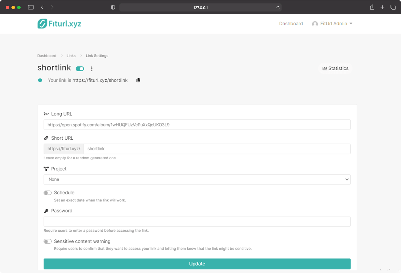The width and height of the screenshot is (401, 273).
Task: Go to Dashboard breadcrumb
Action: click(47, 56)
